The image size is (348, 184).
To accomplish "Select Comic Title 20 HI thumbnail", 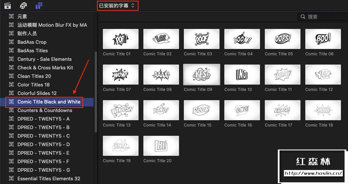I will click(161, 146).
